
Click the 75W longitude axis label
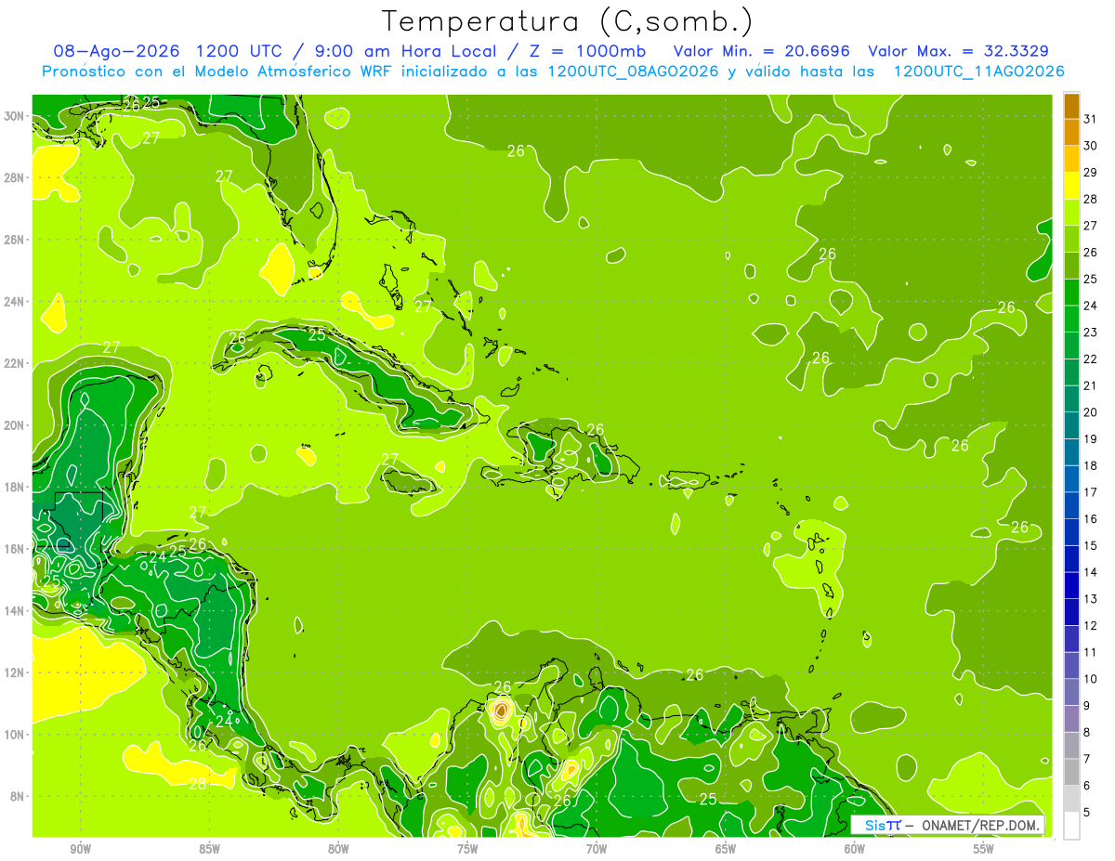tap(467, 849)
